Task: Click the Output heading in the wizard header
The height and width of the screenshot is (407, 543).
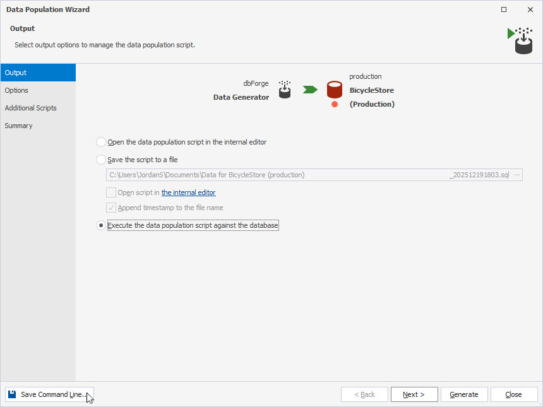Action: 23,28
